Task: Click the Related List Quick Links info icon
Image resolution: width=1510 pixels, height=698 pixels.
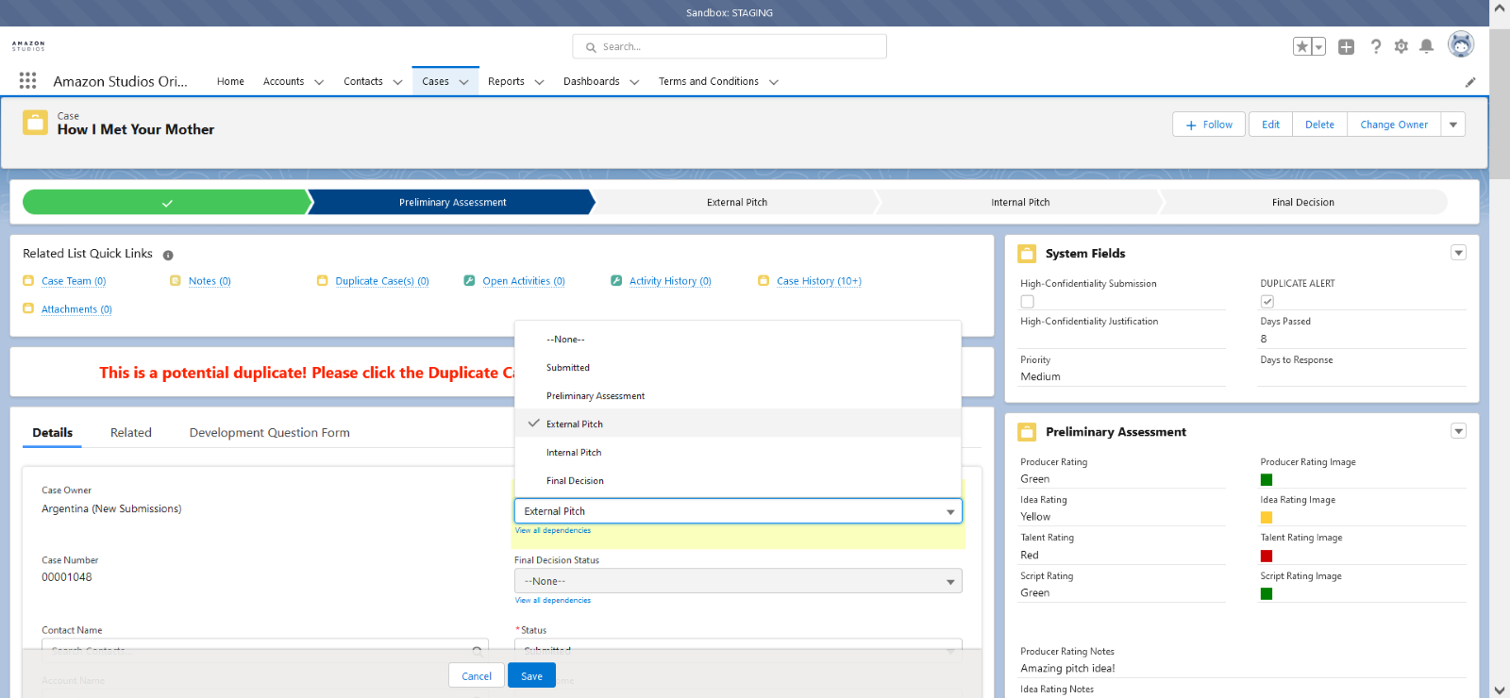Action: 168,255
